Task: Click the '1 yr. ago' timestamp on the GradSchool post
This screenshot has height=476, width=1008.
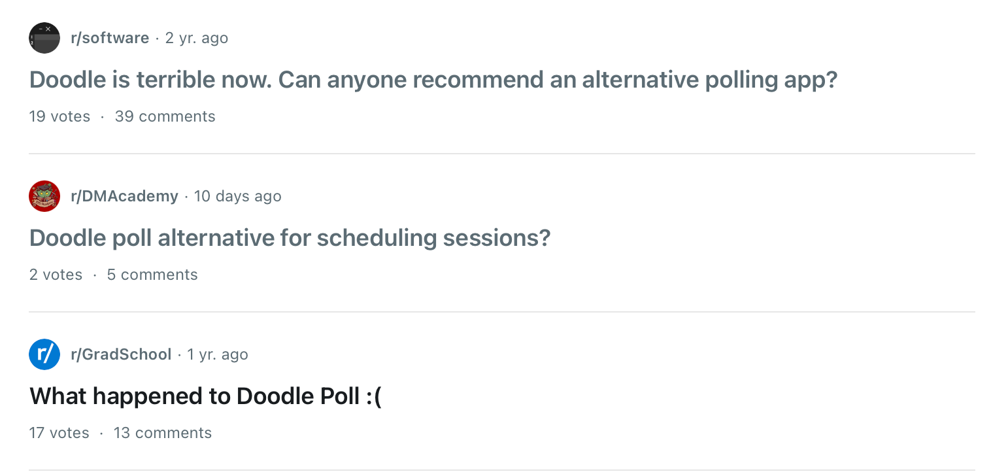Action: coord(217,354)
